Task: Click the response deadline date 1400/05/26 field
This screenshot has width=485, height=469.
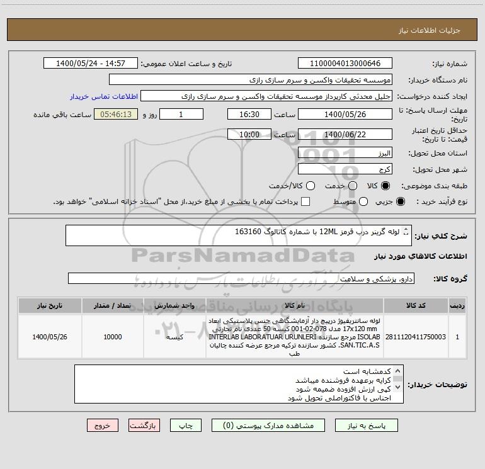Action: [345, 114]
